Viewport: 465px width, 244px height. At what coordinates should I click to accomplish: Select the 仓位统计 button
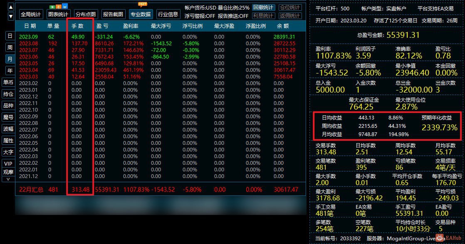coord(290,7)
